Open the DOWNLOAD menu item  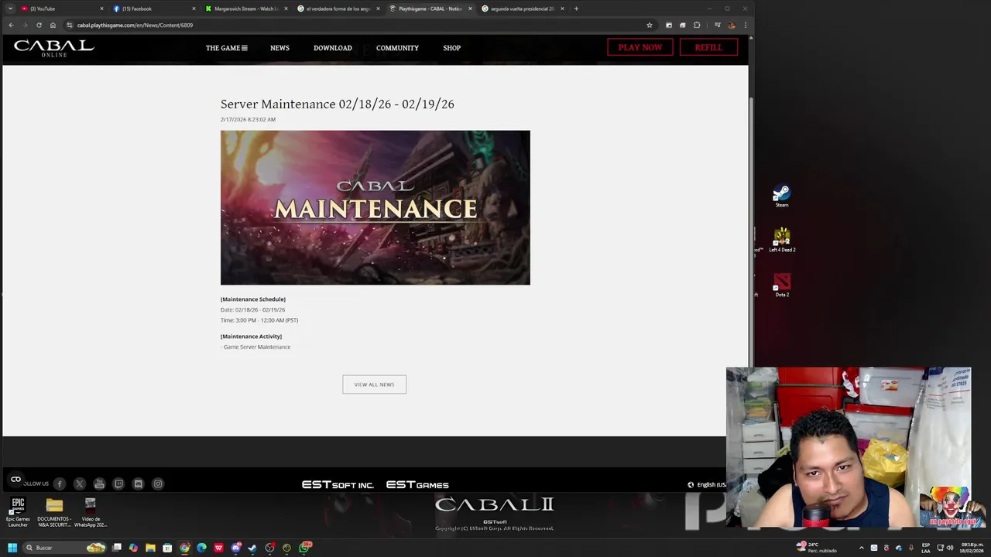[333, 48]
